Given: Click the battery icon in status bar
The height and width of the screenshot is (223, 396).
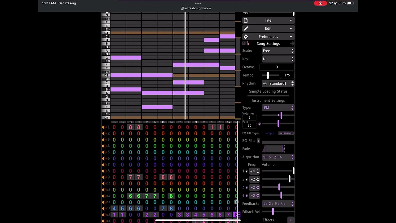Looking at the screenshot, I should click(x=350, y=3).
